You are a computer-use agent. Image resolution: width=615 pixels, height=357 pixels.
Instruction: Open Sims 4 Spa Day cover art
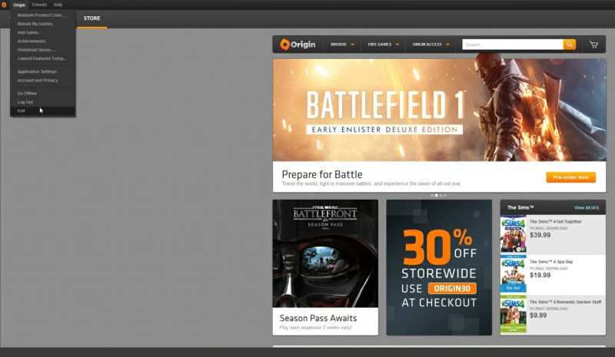(x=513, y=273)
